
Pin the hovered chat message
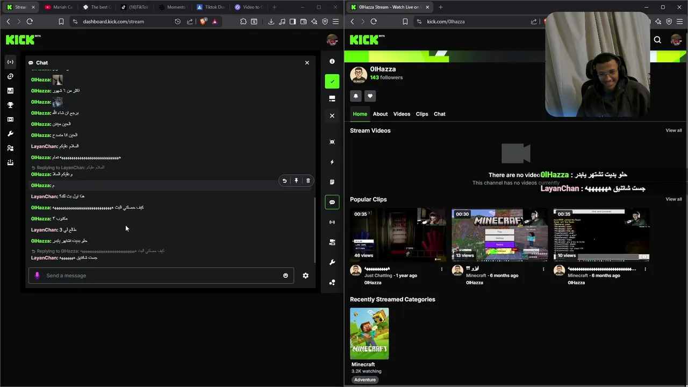(296, 181)
